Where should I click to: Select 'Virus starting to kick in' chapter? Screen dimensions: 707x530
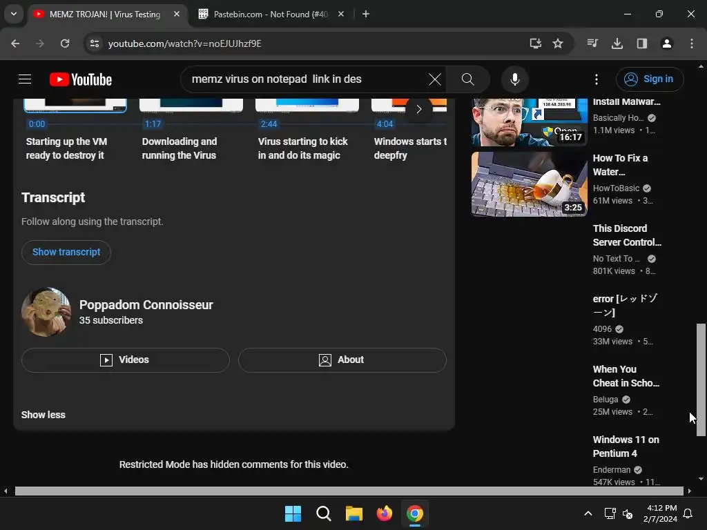[x=302, y=148]
